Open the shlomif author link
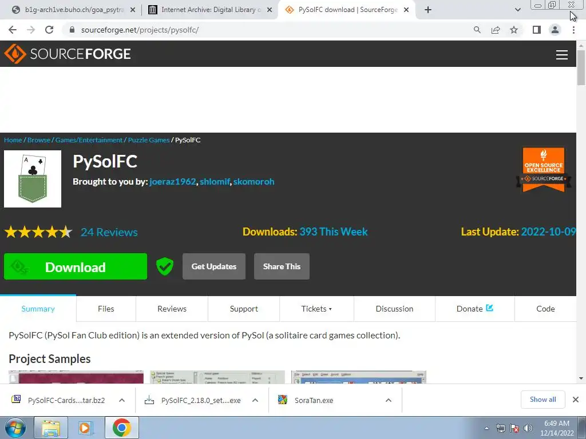This screenshot has height=439, width=586. (x=215, y=182)
